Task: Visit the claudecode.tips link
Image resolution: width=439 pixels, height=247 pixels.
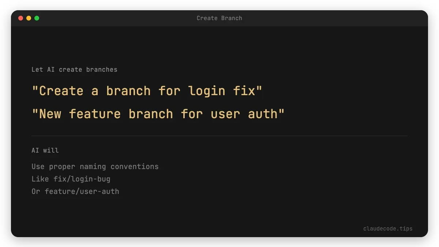Action: coord(387,228)
